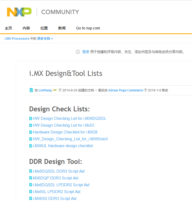Open Hardware Design Checklist for i.MX28
Viewport: 192px width, 202px height.
click(65, 132)
